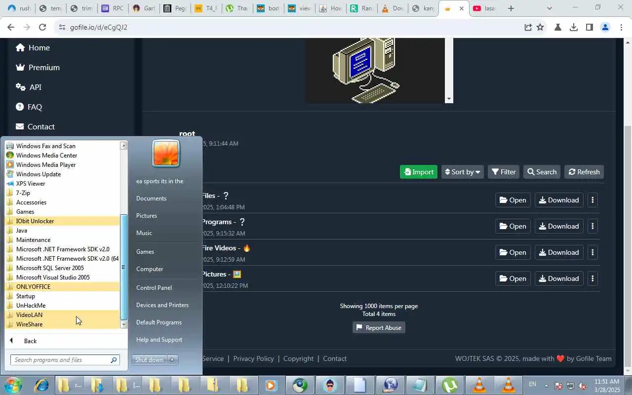Open the Home sidebar item
Viewport: 632px width, 395px height.
33,47
